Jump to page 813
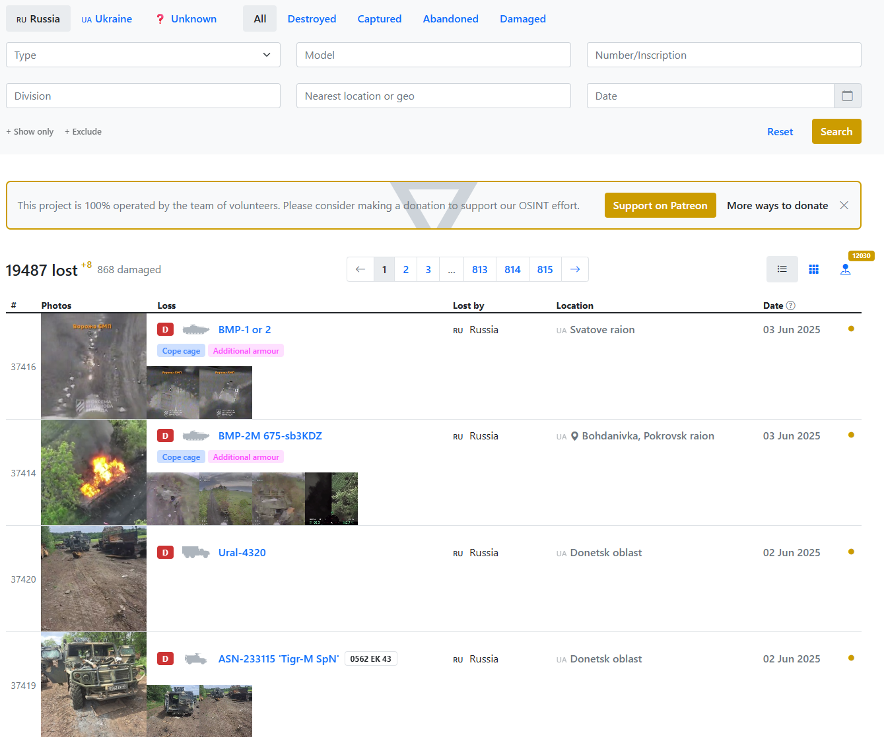Screen dimensions: 884x737 [480, 269]
